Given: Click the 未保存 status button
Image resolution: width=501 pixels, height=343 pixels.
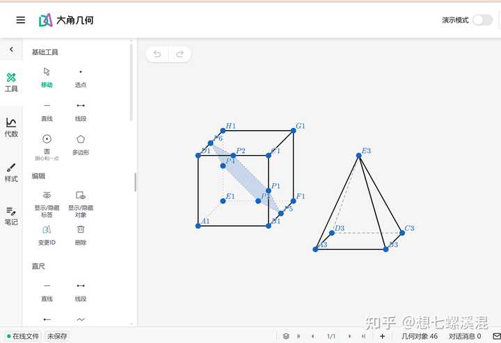Looking at the screenshot, I should (57, 336).
